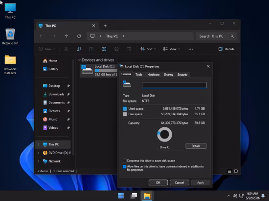Click the Paste clipboard icon in toolbar
Viewport: 269px width, 201px height.
(x=91, y=49)
